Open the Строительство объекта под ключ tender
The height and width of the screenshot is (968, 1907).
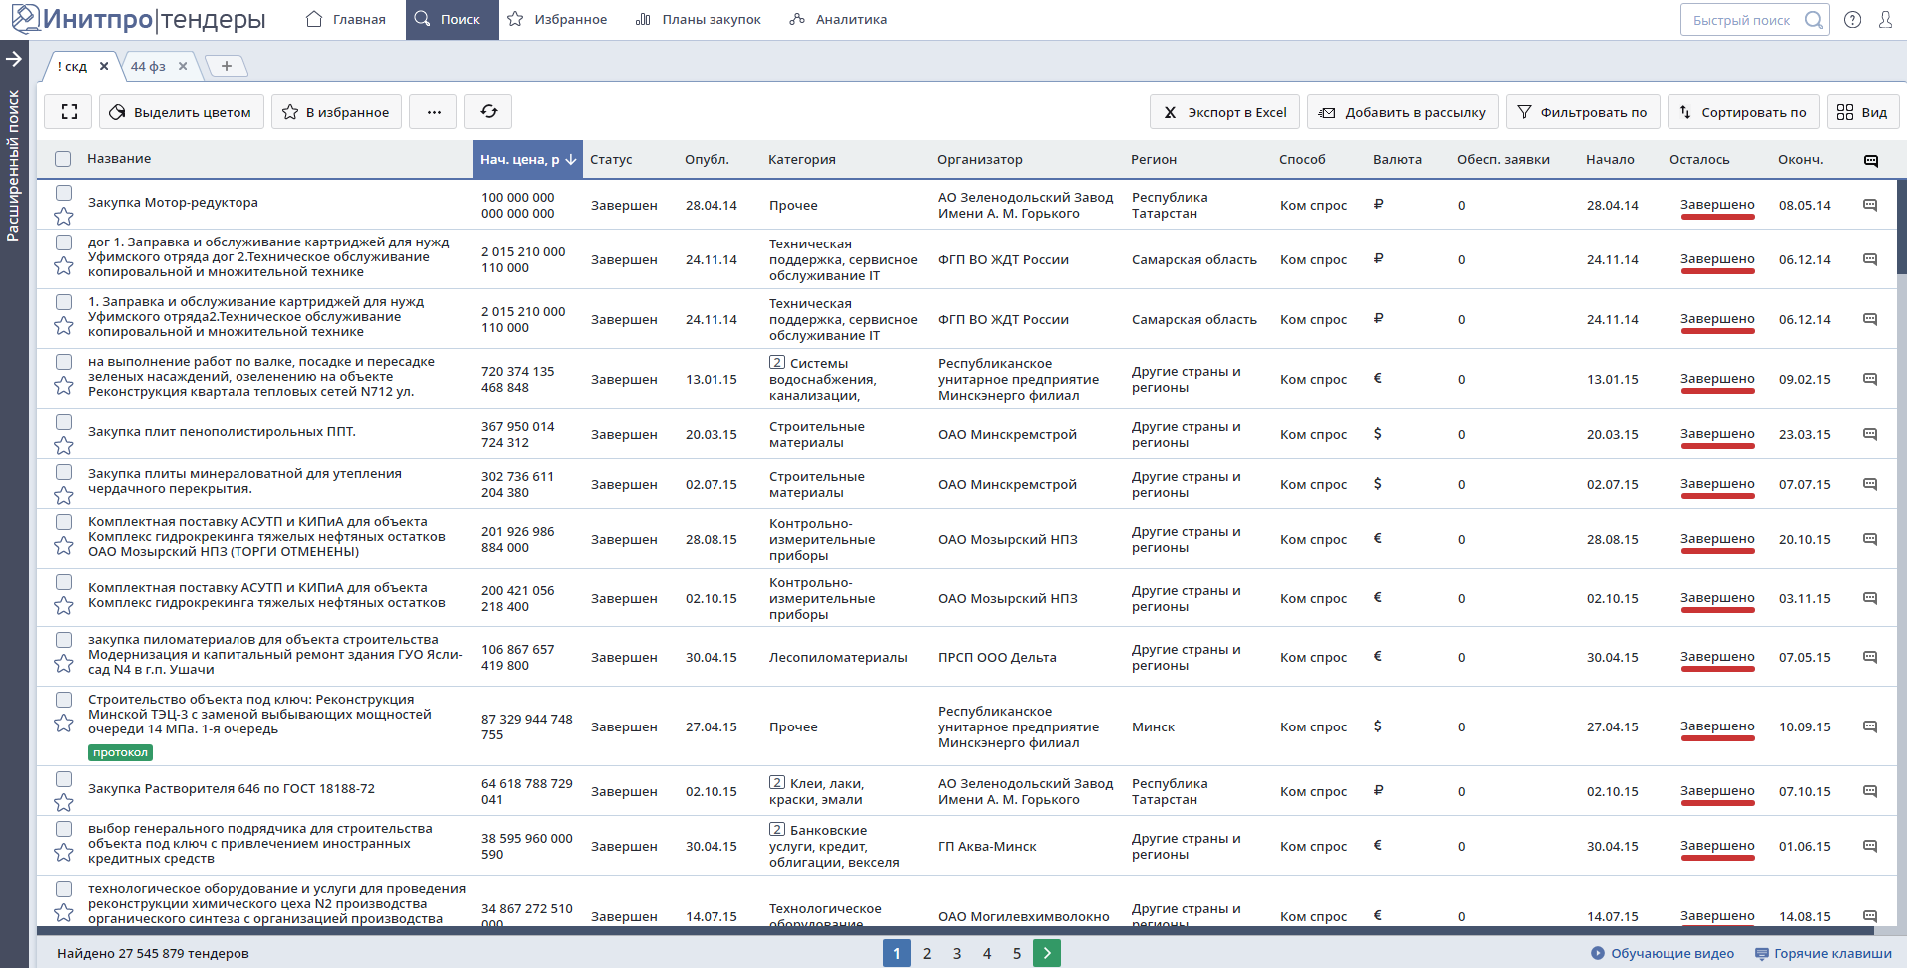(259, 715)
